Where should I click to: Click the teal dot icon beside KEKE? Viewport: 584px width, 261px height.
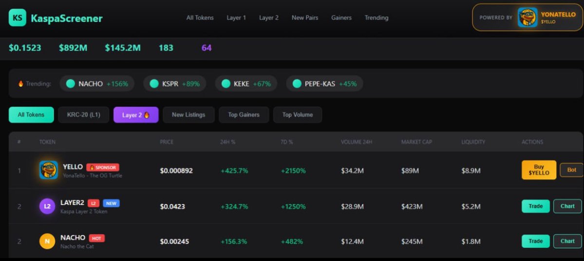pyautogui.click(x=226, y=84)
